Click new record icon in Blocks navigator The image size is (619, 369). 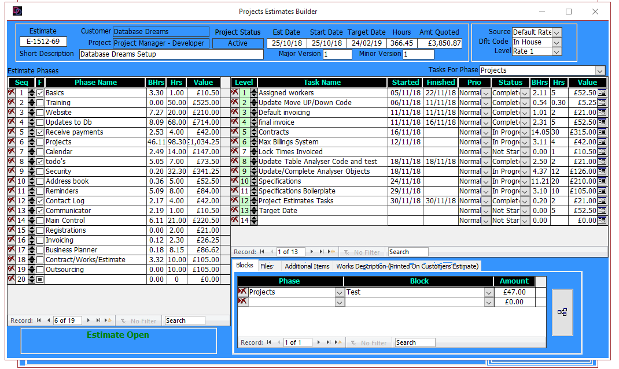tap(339, 342)
